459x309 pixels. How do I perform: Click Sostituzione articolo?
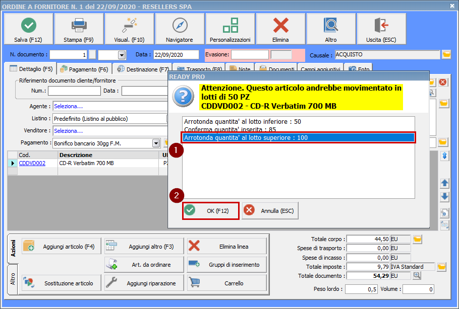click(x=61, y=283)
